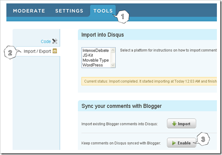Click Import for existing Blogger comments
This screenshot has width=222, height=155.
pos(182,124)
